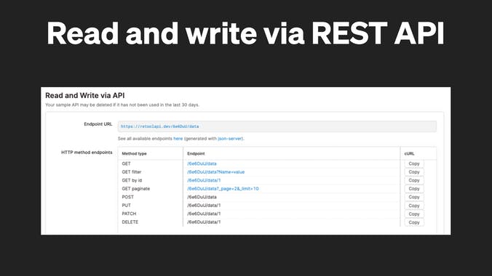This screenshot has width=492, height=276.
Task: Open the GET paginate endpoint link
Action: pyautogui.click(x=223, y=189)
